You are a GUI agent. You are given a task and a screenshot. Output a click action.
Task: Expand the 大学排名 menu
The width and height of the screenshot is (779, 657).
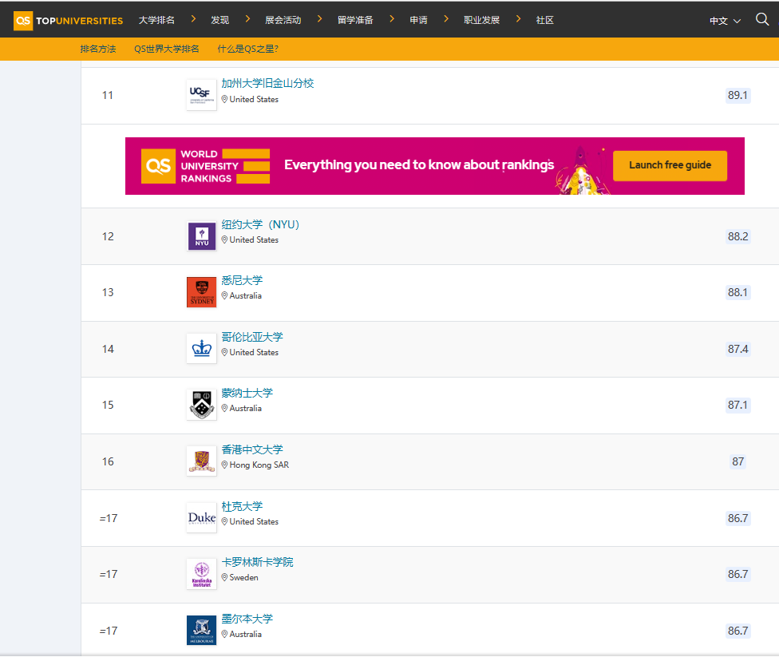coord(156,20)
